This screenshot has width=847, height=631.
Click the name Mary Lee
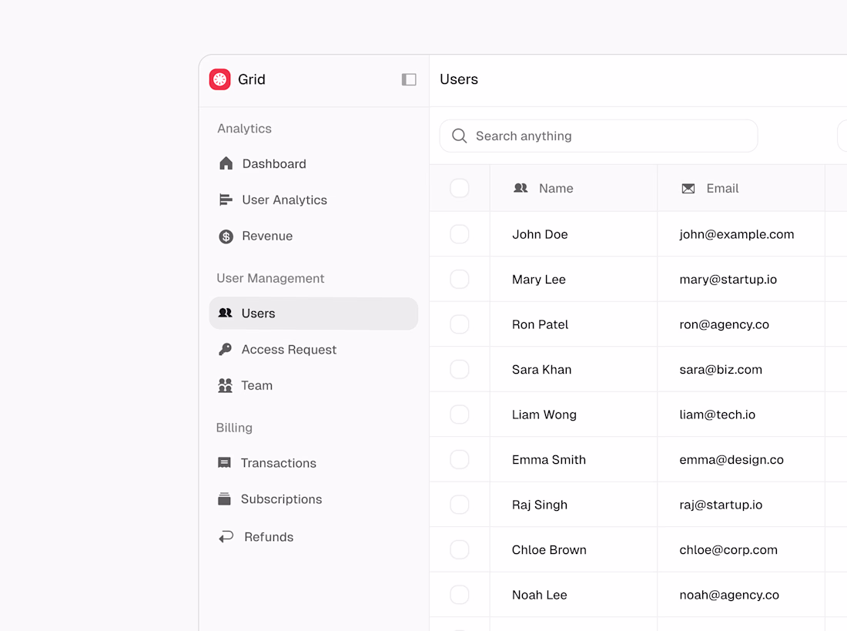[538, 280]
